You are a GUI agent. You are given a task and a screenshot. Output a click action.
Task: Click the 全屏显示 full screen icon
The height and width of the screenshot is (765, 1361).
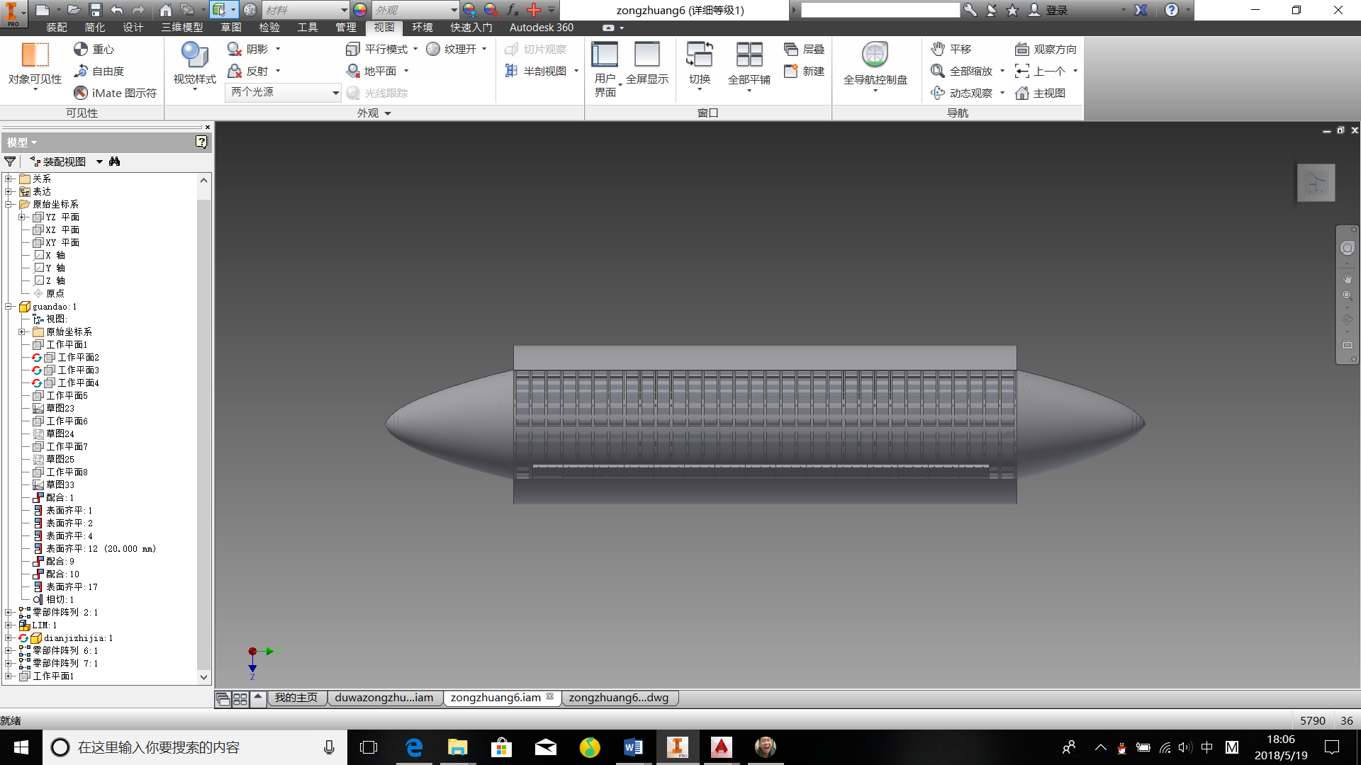coord(646,55)
